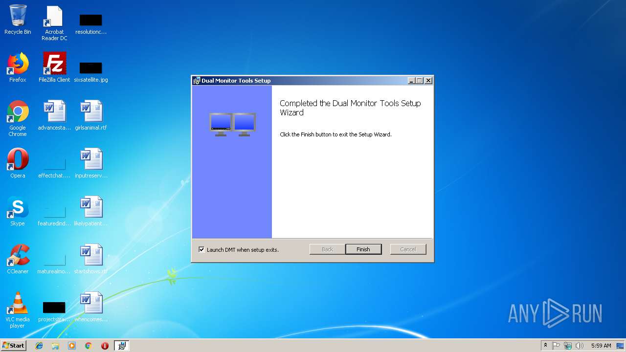This screenshot has height=352, width=626.
Task: Open the network tray icon
Action: (568, 346)
